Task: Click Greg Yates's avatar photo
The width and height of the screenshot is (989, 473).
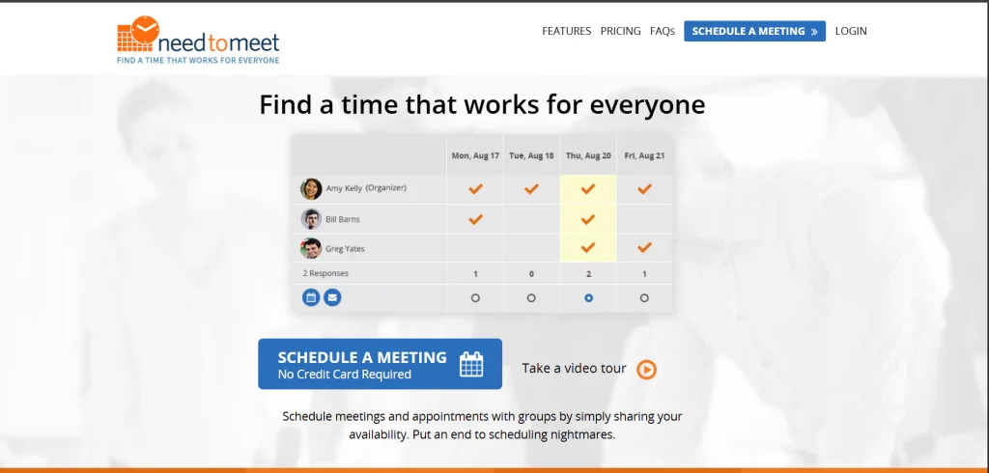Action: pyautogui.click(x=311, y=248)
